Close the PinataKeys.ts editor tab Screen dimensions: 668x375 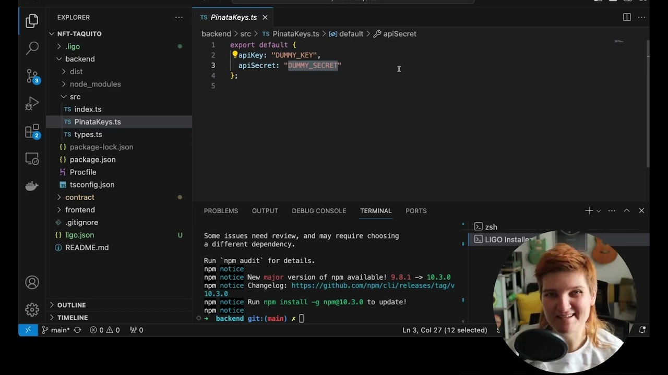265,17
